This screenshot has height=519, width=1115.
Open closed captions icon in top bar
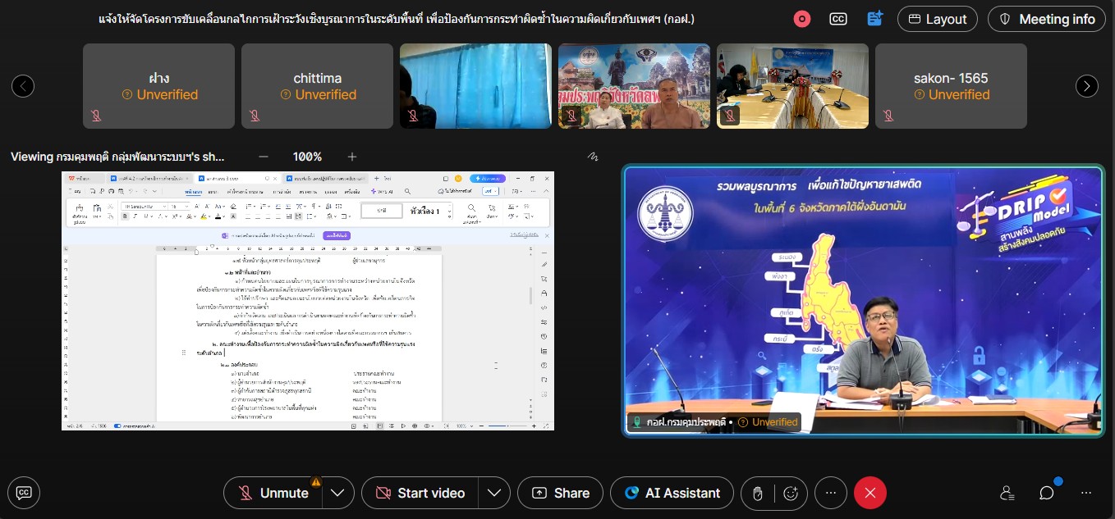point(837,19)
